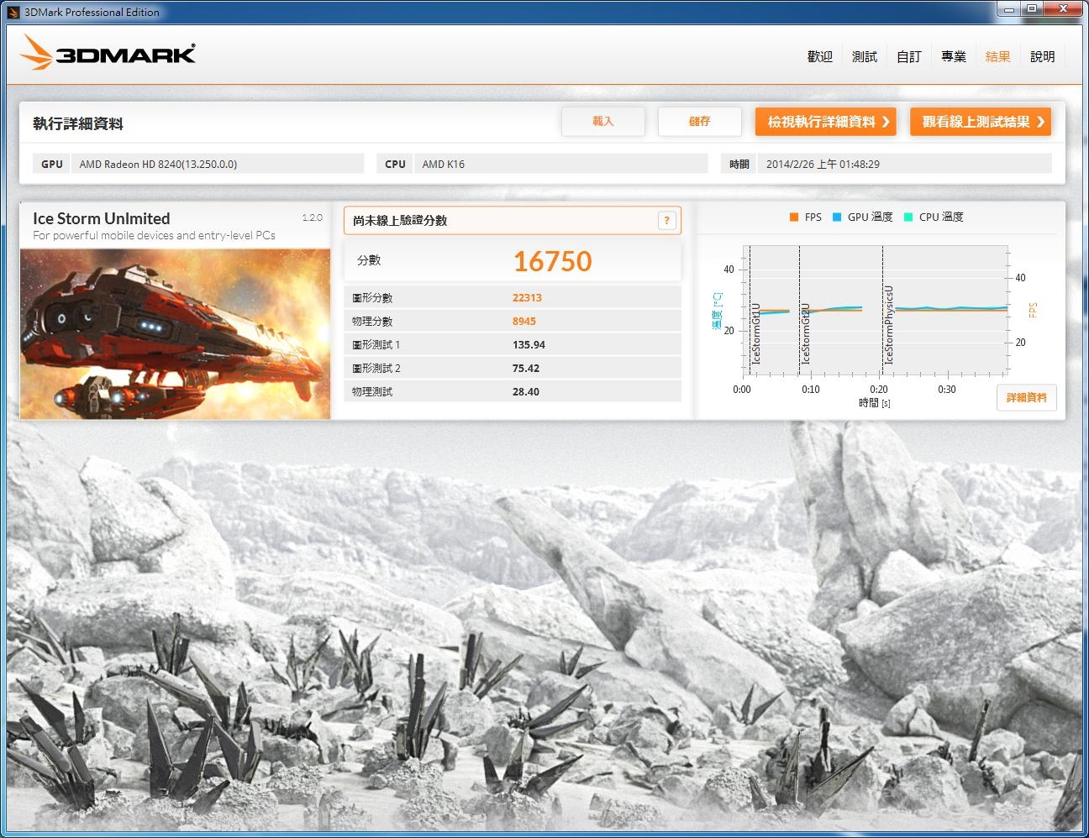The width and height of the screenshot is (1089, 838).
Task: Open the 自訂 tab
Action: (x=909, y=56)
